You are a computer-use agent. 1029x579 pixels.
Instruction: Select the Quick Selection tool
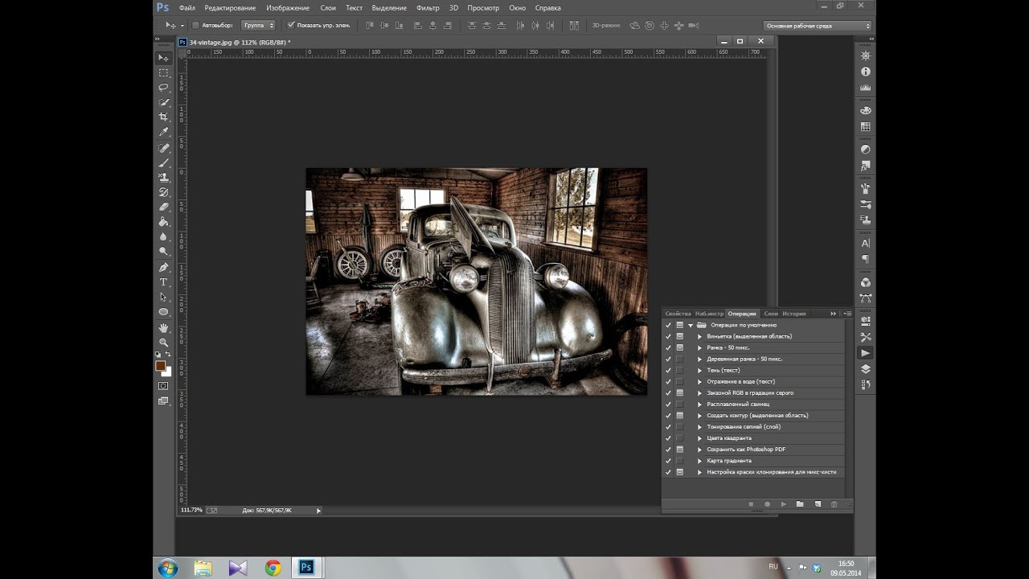coord(164,103)
